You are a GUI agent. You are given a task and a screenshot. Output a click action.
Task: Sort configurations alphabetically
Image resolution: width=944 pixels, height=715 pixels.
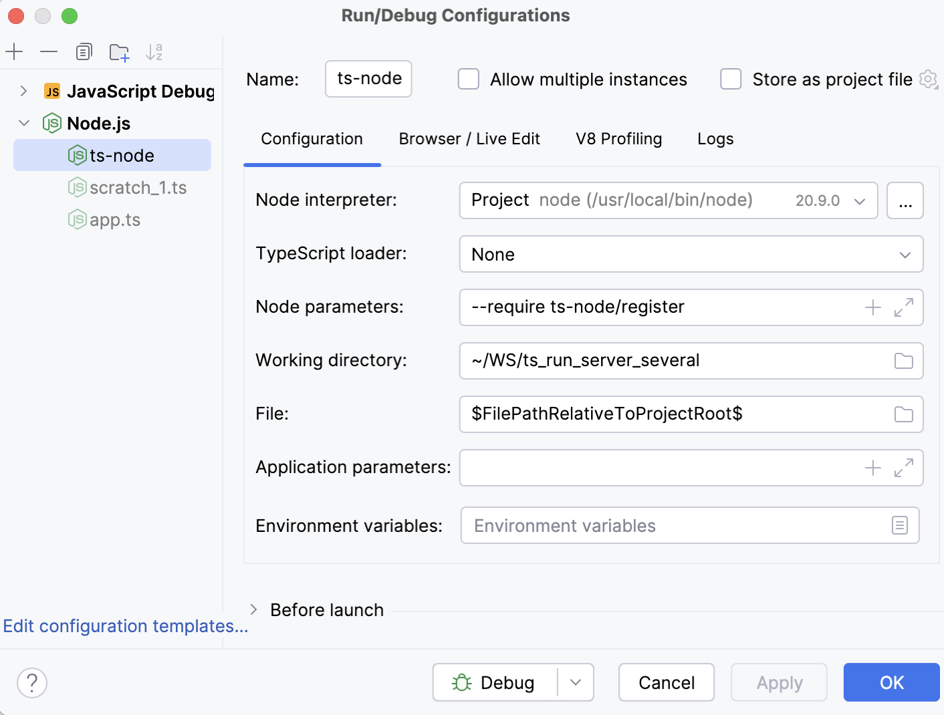pyautogui.click(x=154, y=51)
